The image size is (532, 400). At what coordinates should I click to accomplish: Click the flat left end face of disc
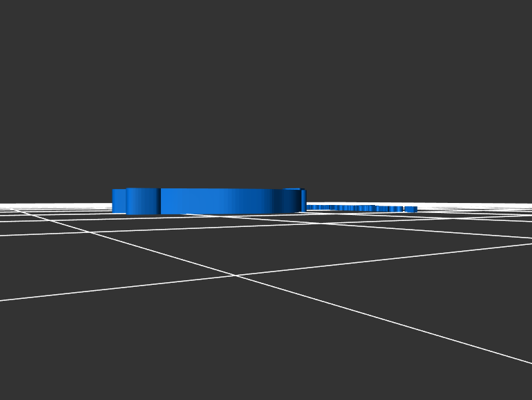[x=118, y=201]
